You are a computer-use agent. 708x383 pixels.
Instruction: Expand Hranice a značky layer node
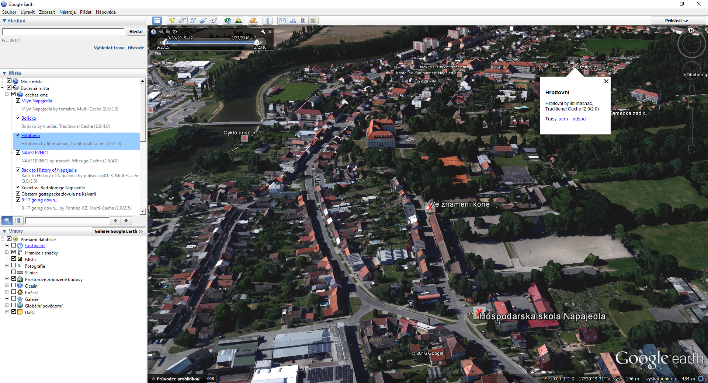7,252
